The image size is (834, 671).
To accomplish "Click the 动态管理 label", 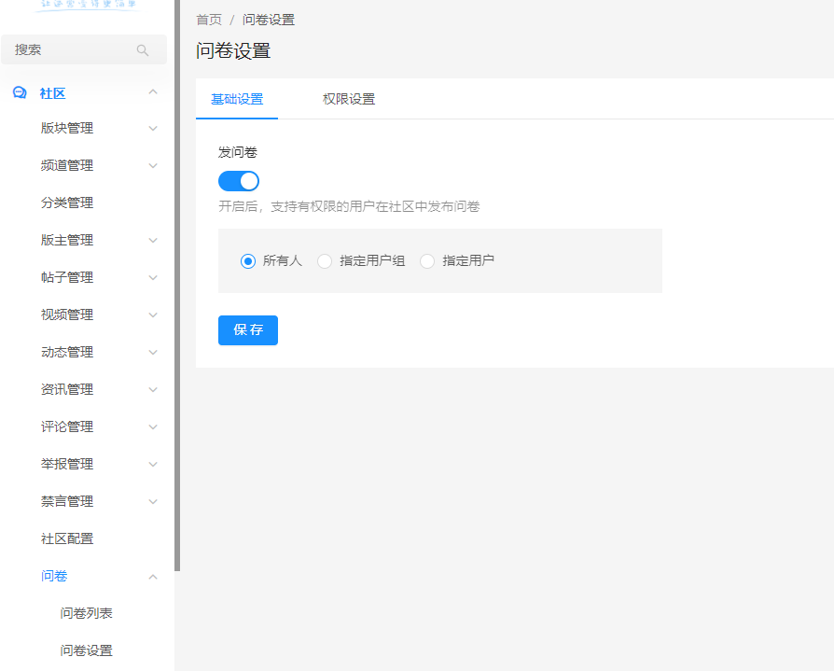I will click(x=67, y=352).
